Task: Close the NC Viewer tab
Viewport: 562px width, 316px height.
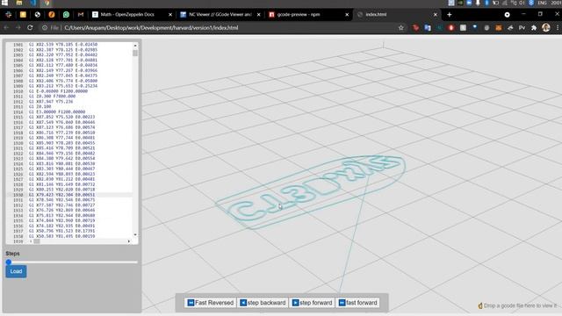Action: 258,15
